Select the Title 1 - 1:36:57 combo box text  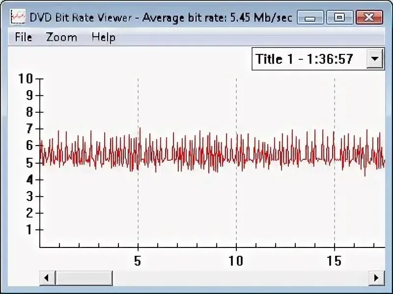pyautogui.click(x=304, y=59)
